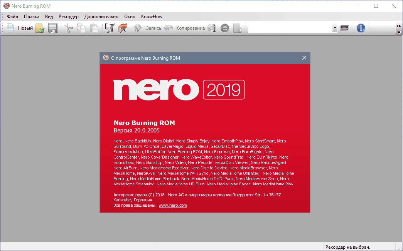Expand toolbar options overflow arrows
The height and width of the screenshot is (251, 403).
tap(399, 29)
